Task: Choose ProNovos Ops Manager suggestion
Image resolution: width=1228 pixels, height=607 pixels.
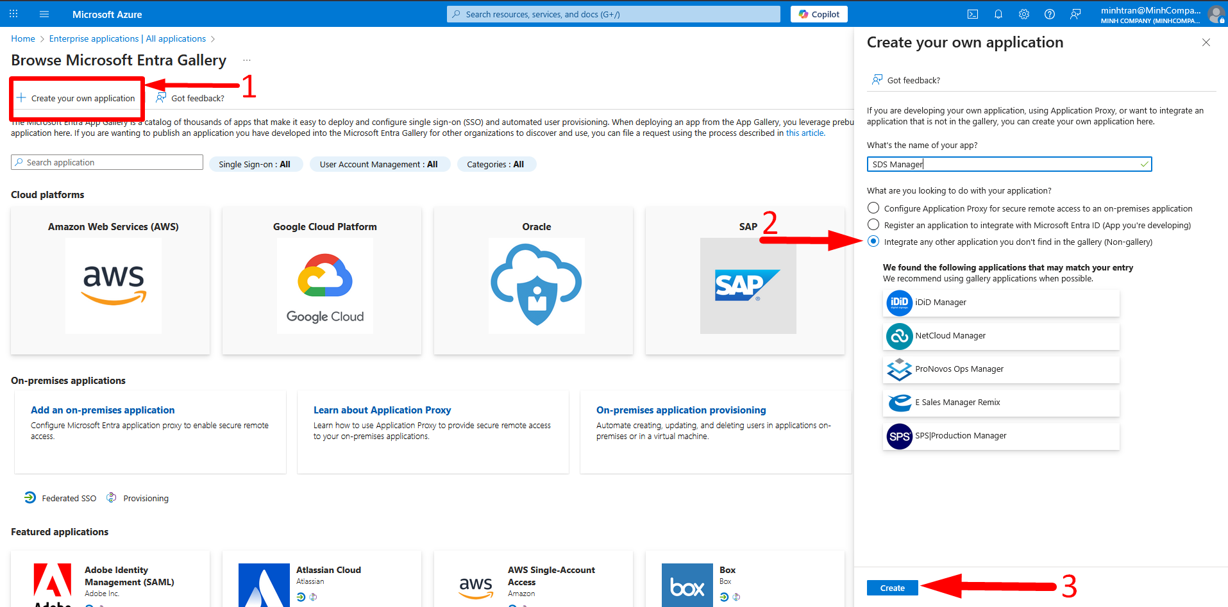Action: [x=1001, y=369]
